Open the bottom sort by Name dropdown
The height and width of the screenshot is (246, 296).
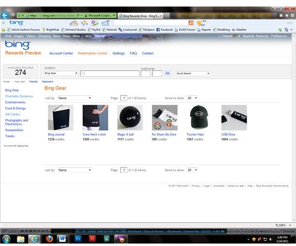(74, 170)
